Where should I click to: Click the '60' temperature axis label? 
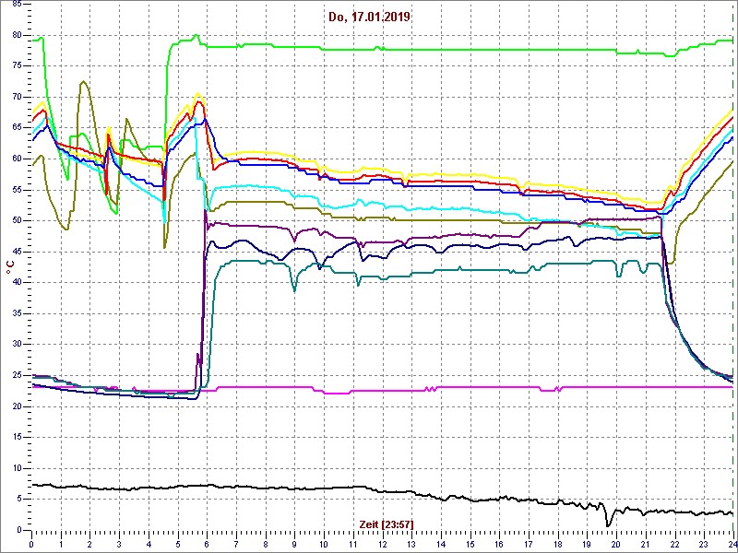17,159
